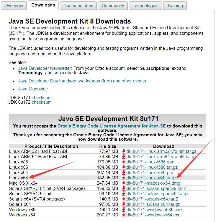The image size is (216, 222).
Task: Select the Downloads tab
Action: [43, 5]
